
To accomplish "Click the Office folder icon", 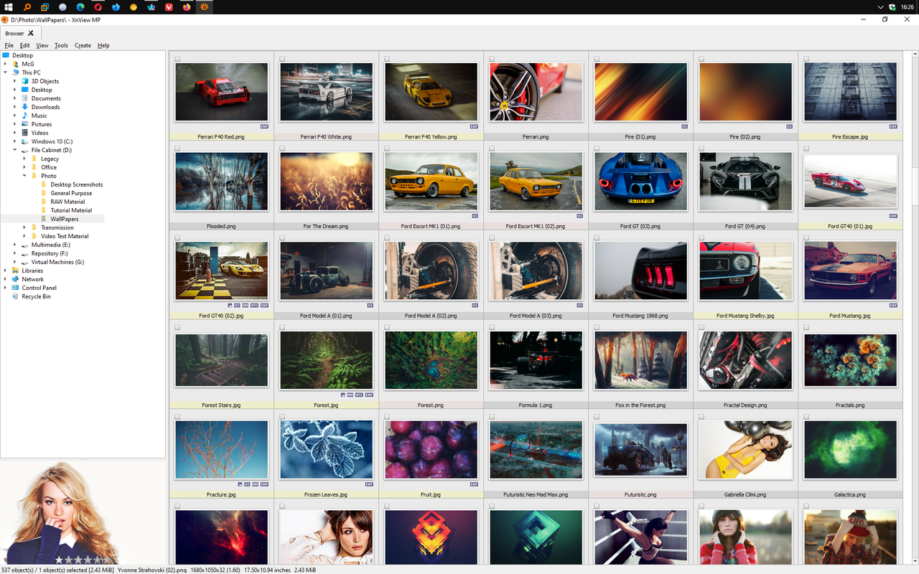I will click(34, 167).
